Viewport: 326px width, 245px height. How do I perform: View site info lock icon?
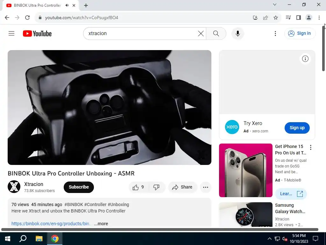(40, 18)
